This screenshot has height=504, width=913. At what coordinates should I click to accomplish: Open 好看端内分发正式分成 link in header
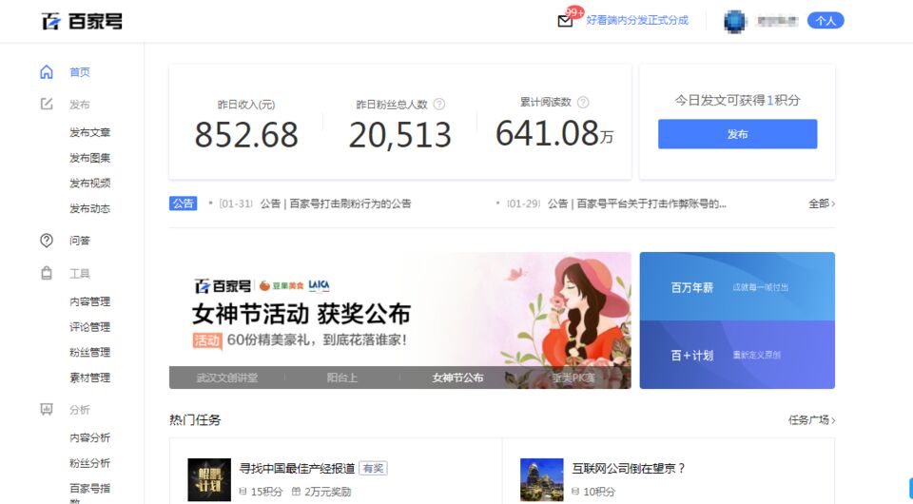coord(637,20)
